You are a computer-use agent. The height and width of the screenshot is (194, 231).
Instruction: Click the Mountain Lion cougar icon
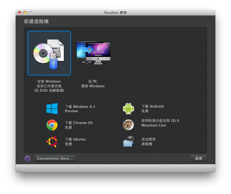click(x=128, y=125)
